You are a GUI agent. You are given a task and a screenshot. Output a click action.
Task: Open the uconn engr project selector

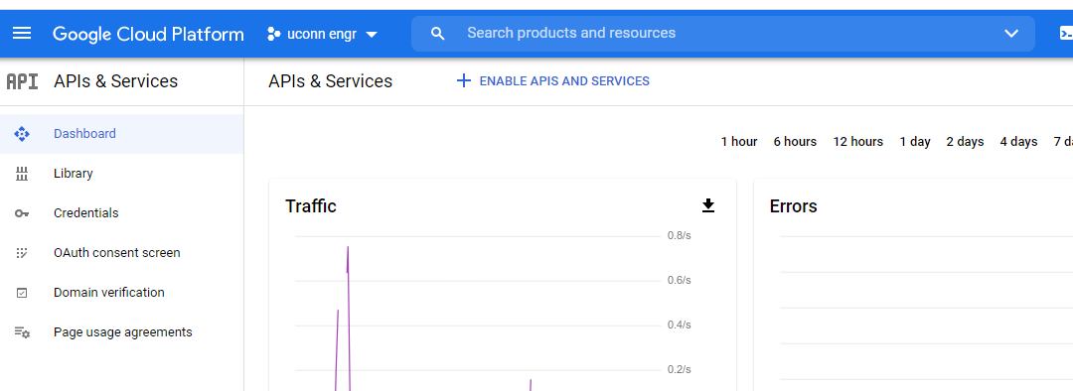click(322, 34)
